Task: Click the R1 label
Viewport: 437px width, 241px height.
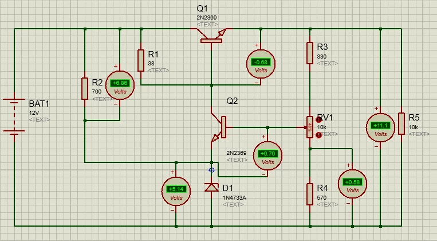Action: [x=153, y=54]
